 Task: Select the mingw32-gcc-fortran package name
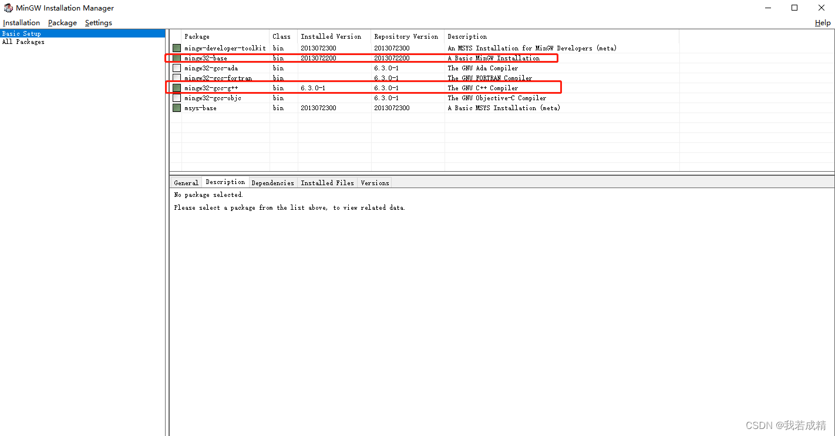[218, 78]
